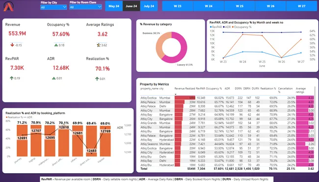
Task: Click the W 27 RevPAR data point
Action: coord(301,53)
